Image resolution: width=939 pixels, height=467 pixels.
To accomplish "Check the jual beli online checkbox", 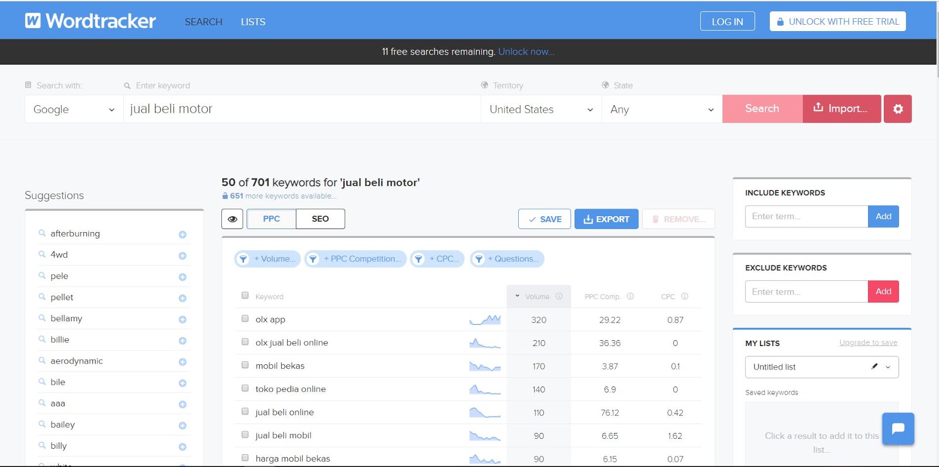I will pos(245,411).
